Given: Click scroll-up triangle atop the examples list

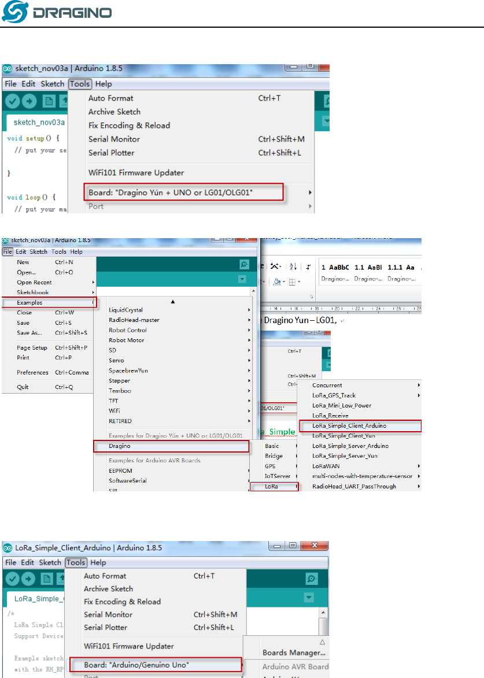Looking at the screenshot, I should tap(172, 301).
